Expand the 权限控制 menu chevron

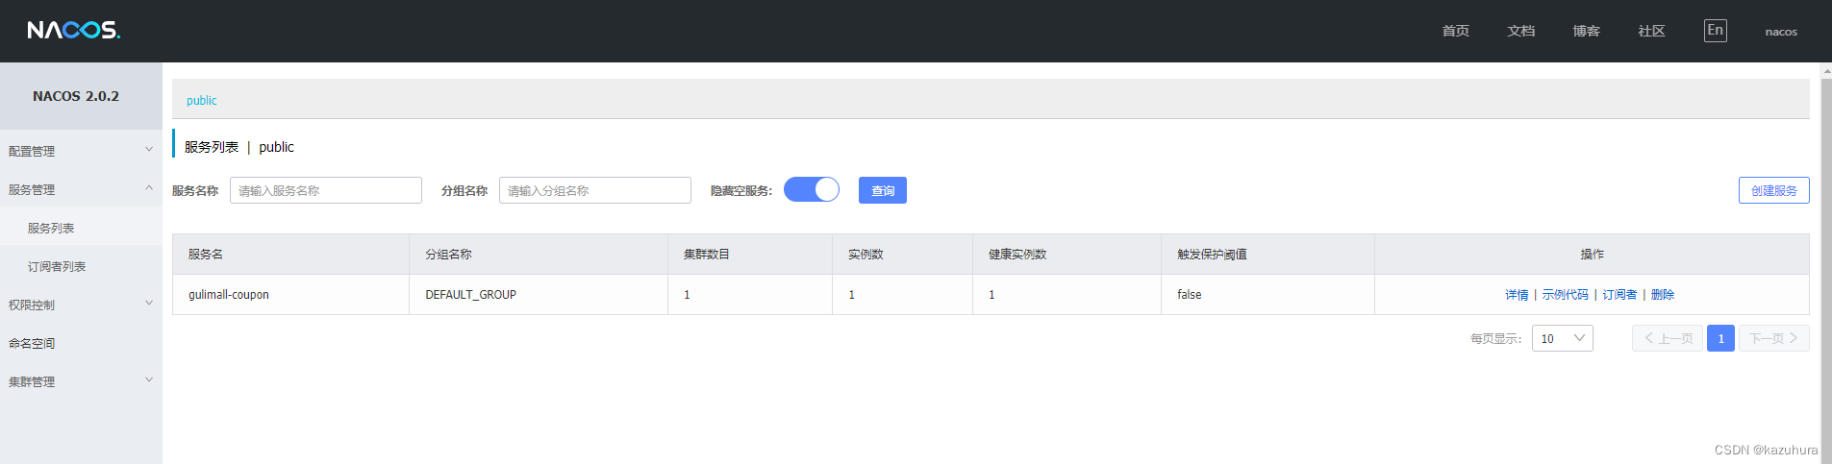(x=149, y=304)
